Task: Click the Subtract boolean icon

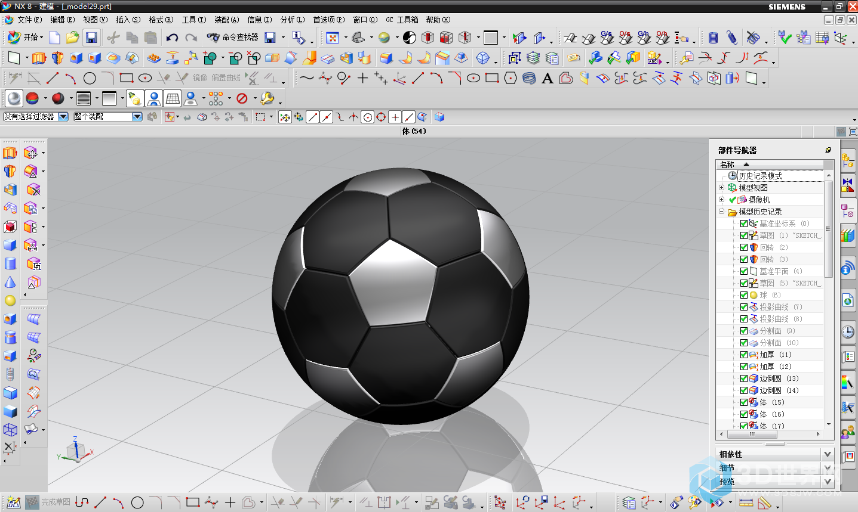Action: (235, 58)
